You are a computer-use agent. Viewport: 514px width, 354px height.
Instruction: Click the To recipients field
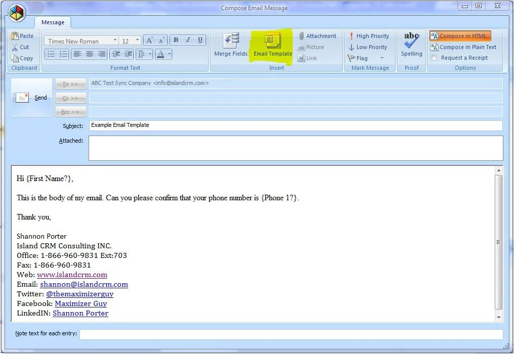(296, 83)
